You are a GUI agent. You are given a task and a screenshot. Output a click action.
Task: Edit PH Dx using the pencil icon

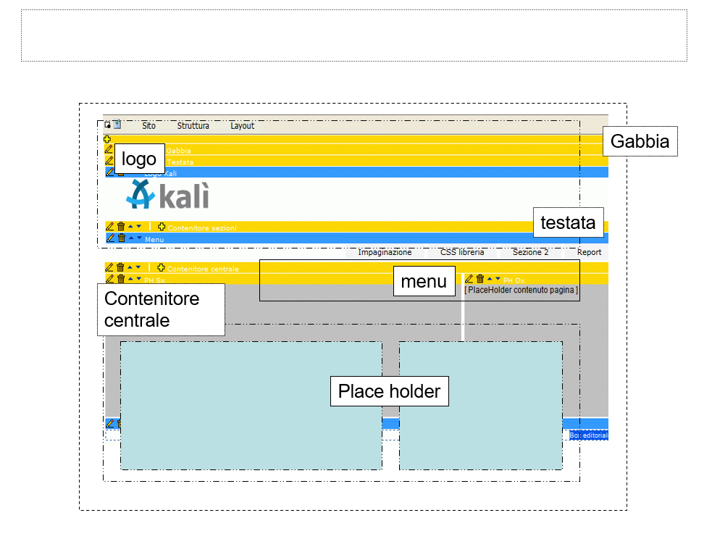(469, 279)
